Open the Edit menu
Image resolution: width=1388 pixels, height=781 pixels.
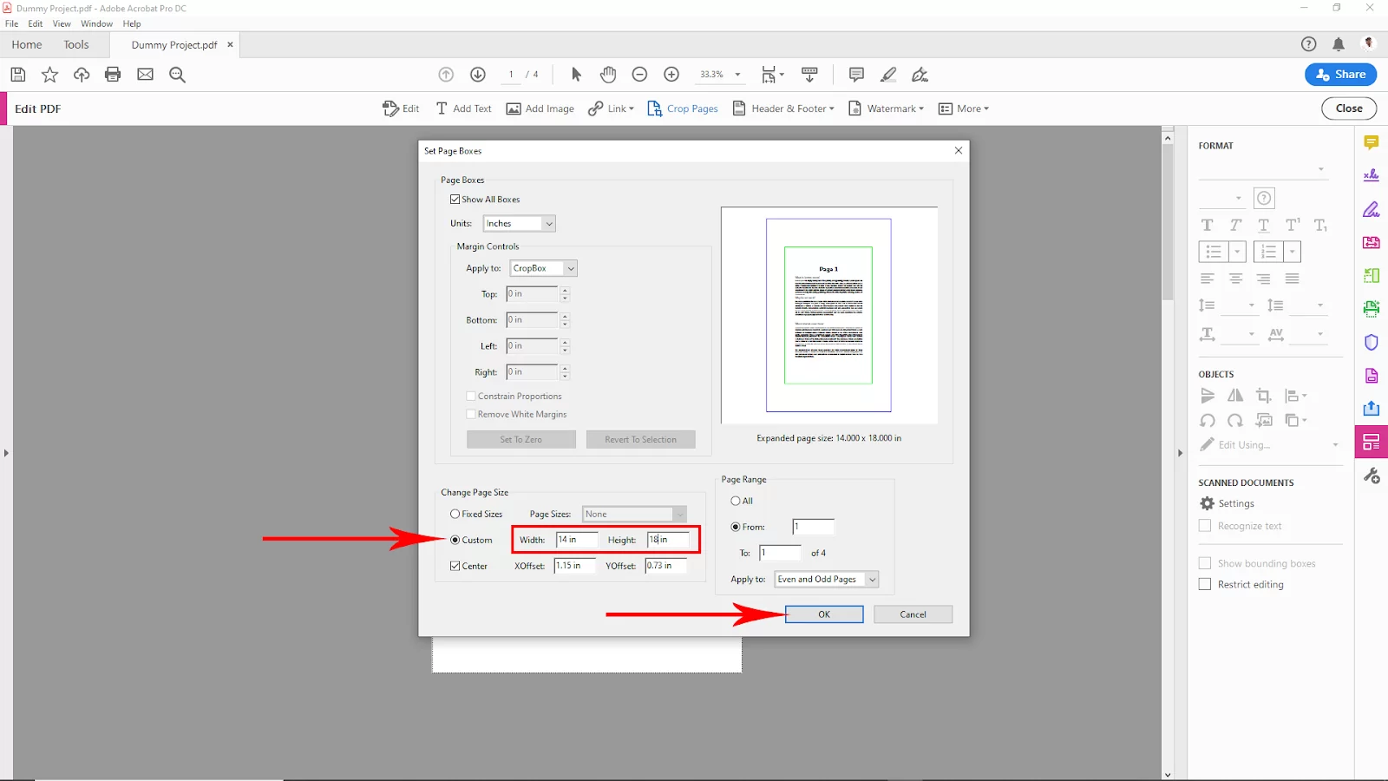36,23
